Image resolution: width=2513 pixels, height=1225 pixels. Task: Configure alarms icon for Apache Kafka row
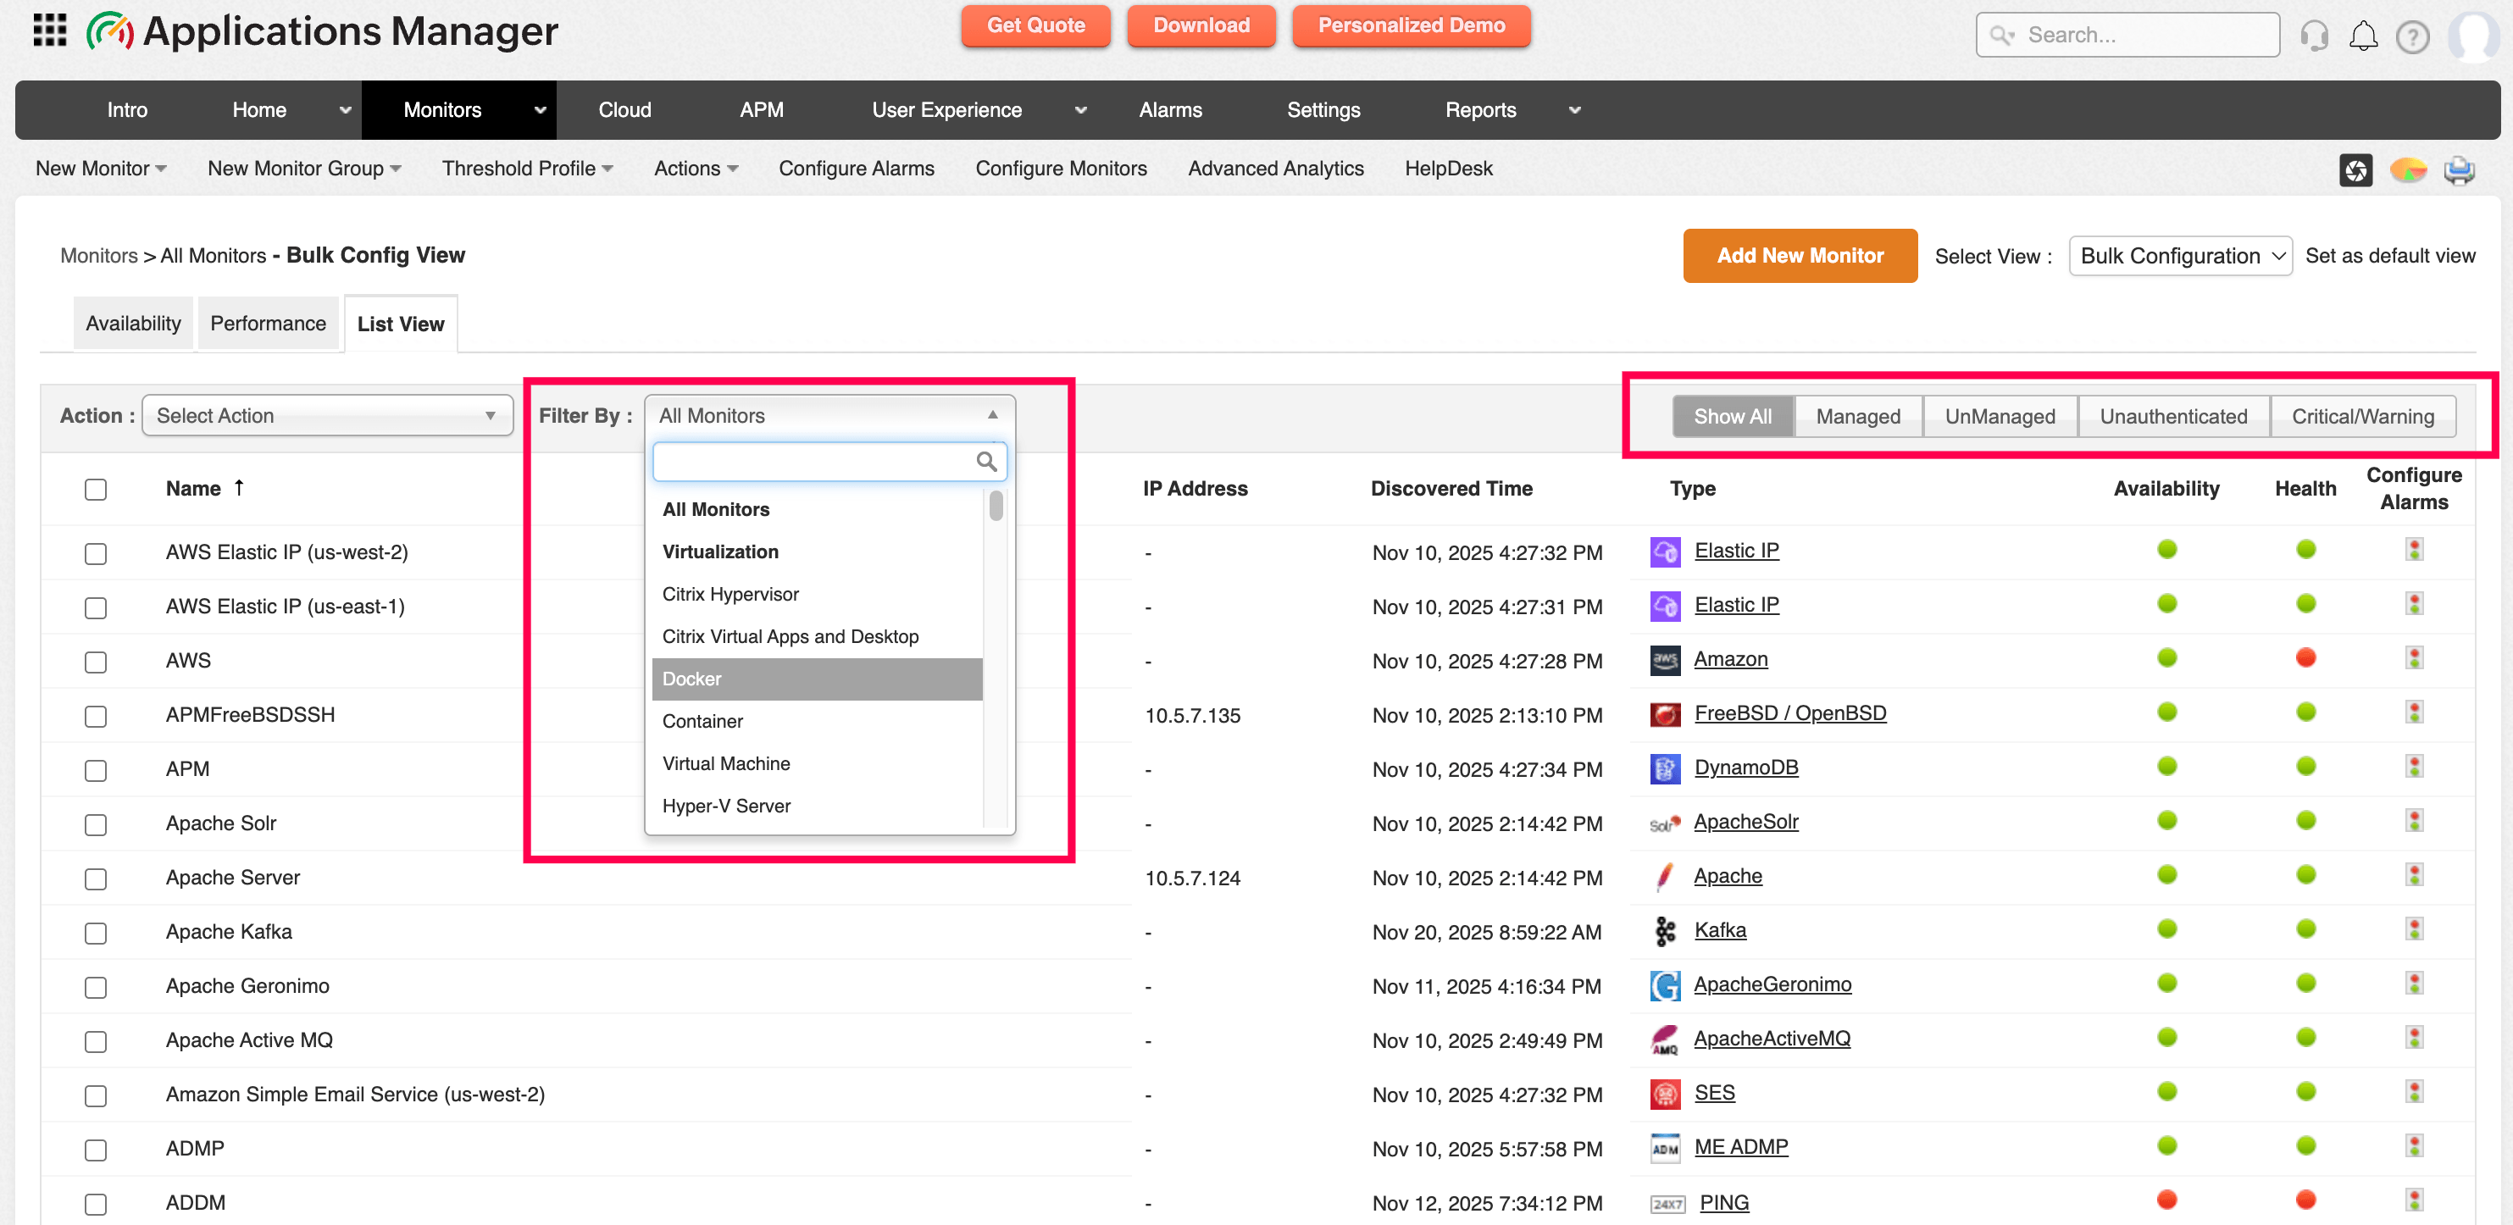(x=2414, y=929)
